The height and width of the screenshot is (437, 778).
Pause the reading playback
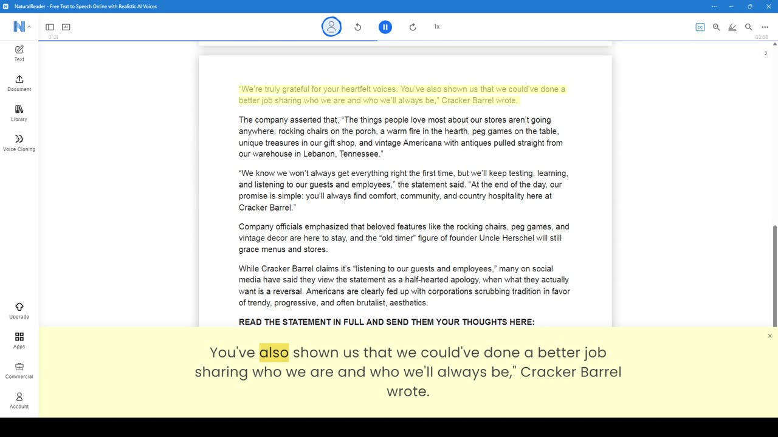(385, 27)
